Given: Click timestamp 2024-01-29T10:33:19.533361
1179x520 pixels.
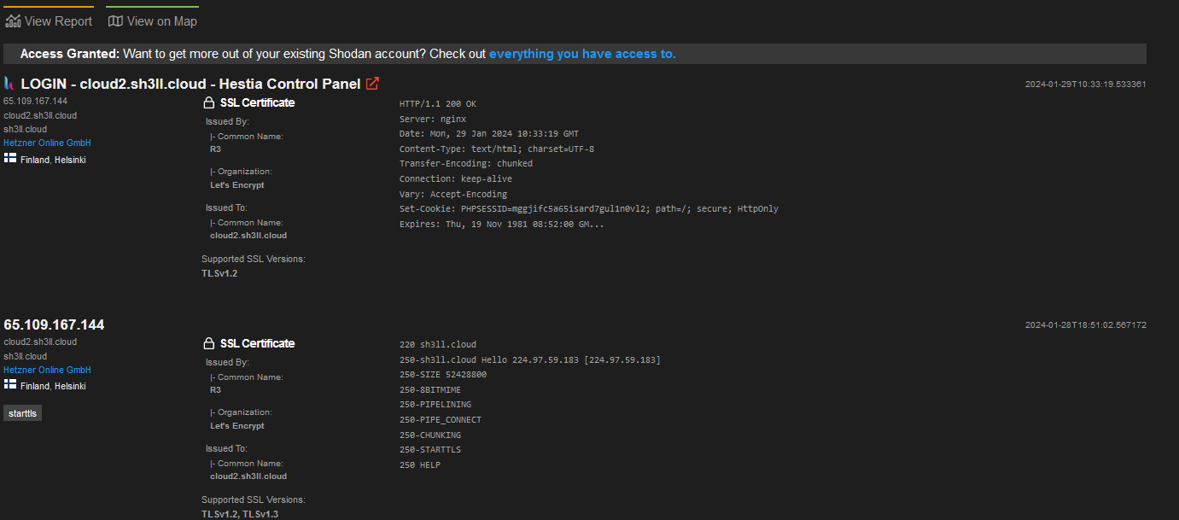Looking at the screenshot, I should point(1085,85).
